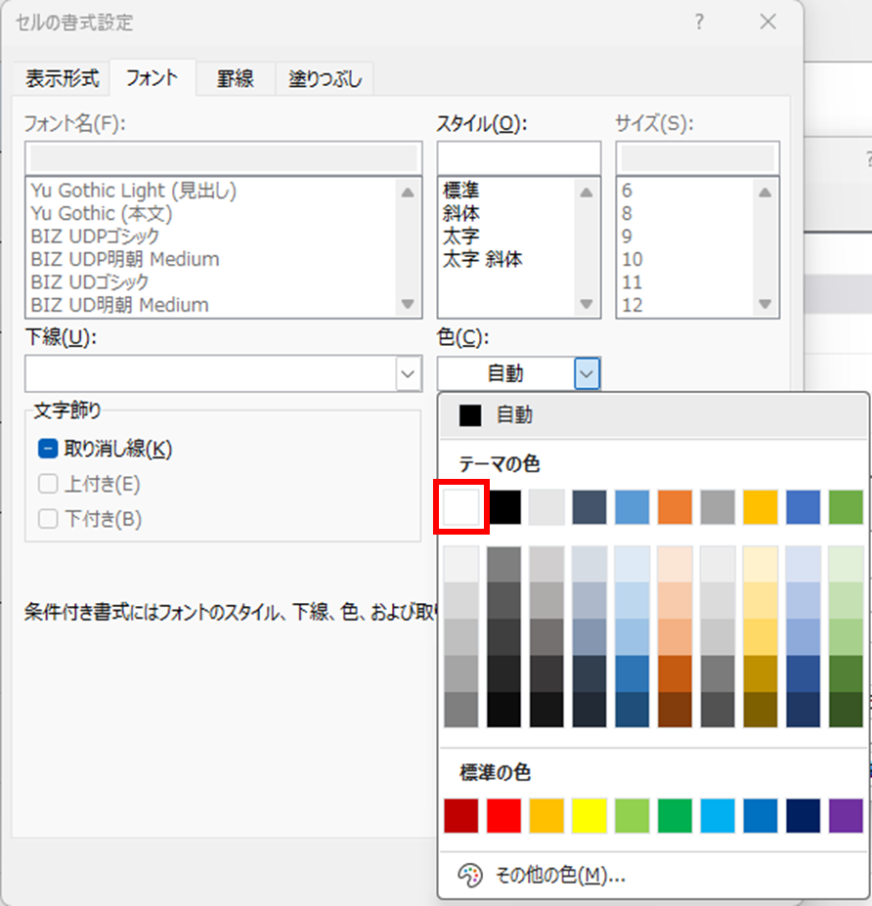Pick green theme color swatch
Screen dimensions: 872x906
[x=846, y=506]
